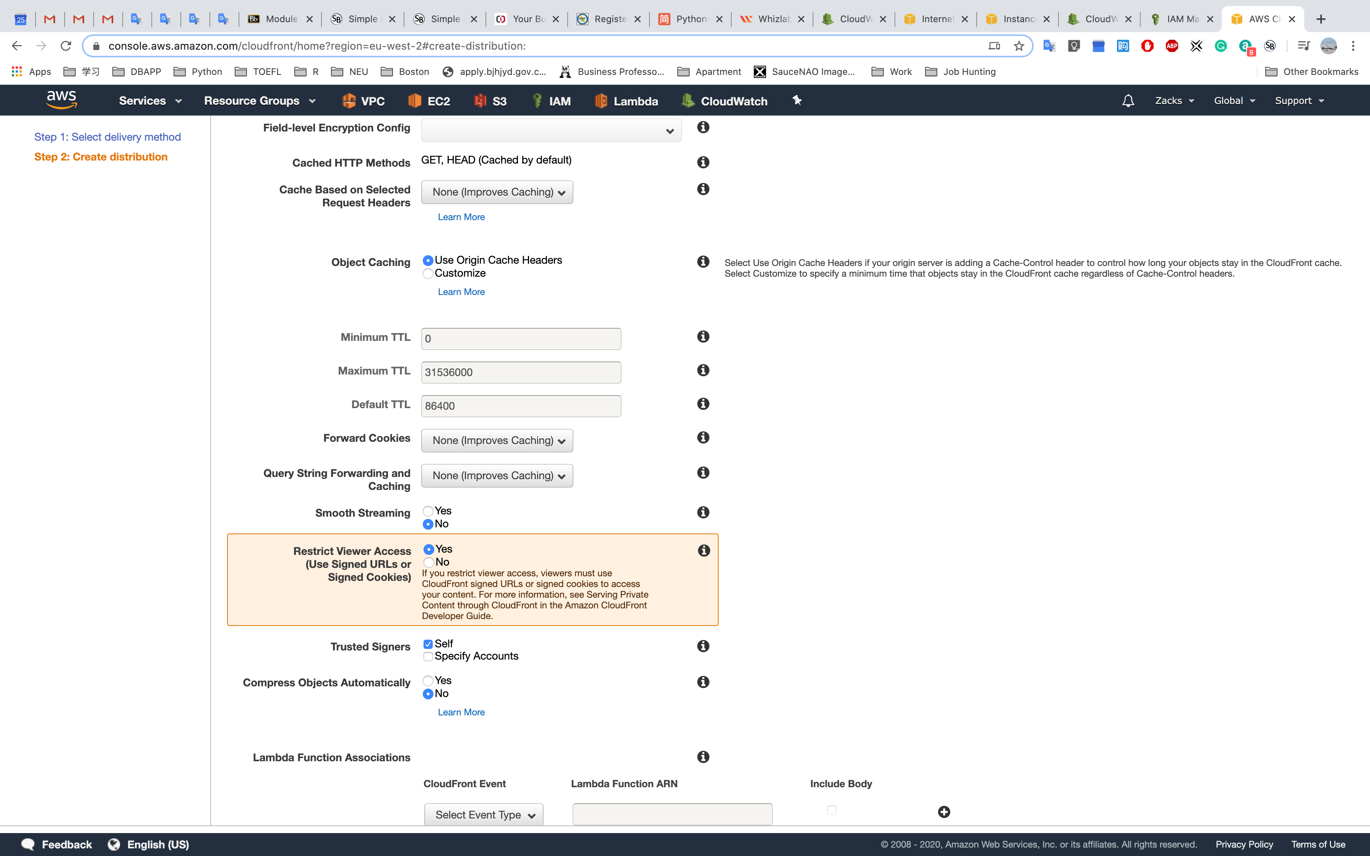The image size is (1370, 856).
Task: Check the Specify Accounts checkbox
Action: pyautogui.click(x=429, y=656)
